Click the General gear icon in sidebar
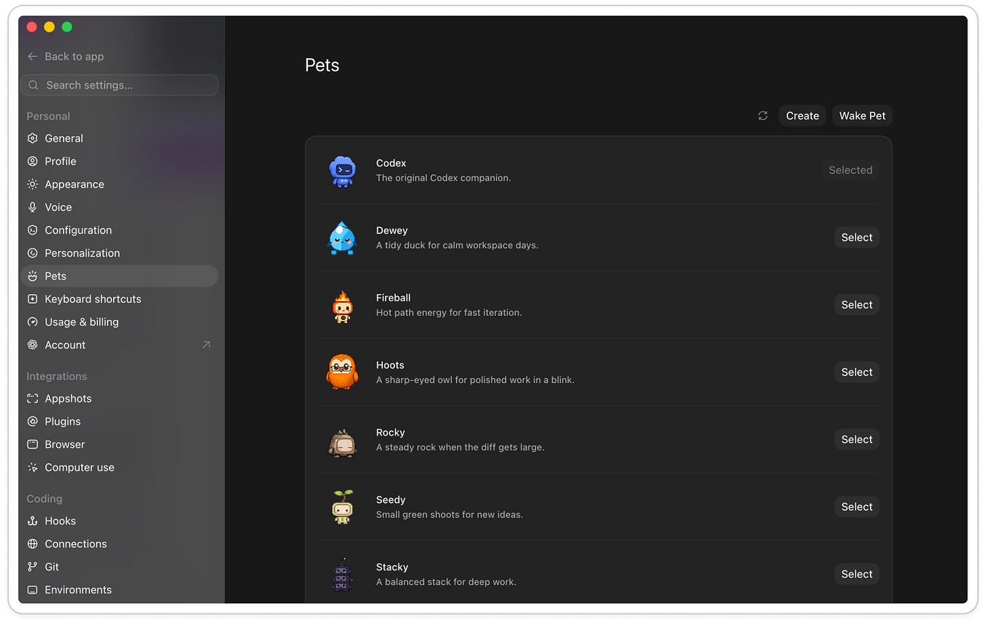 tap(32, 138)
